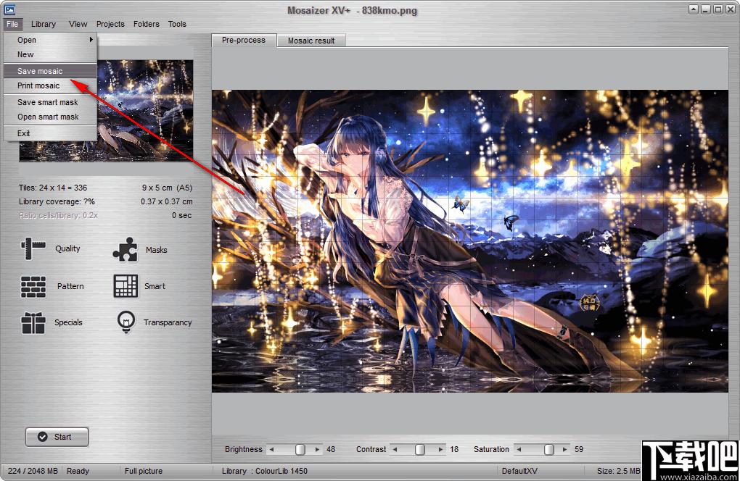Viewport: 740px width, 481px height.
Task: Open the Transparancy light bulb icon
Action: point(126,322)
